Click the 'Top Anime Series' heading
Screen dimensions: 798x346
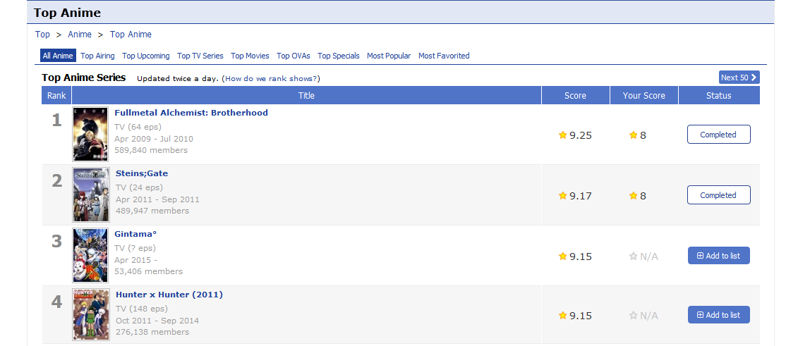[83, 78]
